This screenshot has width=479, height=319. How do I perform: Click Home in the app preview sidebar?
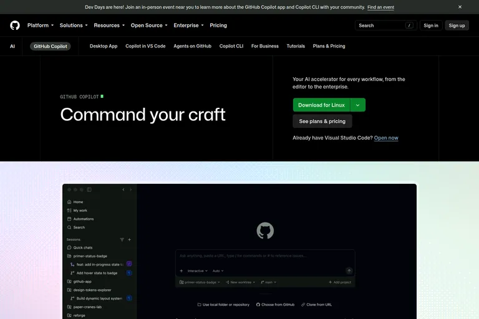75,202
